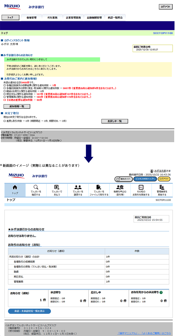Open the 「よくあるご質問」 link
Viewport: 177px width, 336px height.
click(151, 333)
